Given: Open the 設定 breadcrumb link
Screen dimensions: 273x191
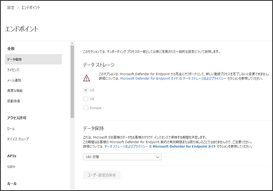Looking at the screenshot, I should (x=11, y=8).
